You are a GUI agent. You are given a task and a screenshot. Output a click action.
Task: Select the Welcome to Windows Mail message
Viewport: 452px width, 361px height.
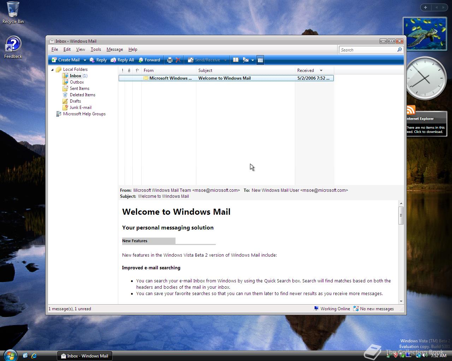[226, 78]
